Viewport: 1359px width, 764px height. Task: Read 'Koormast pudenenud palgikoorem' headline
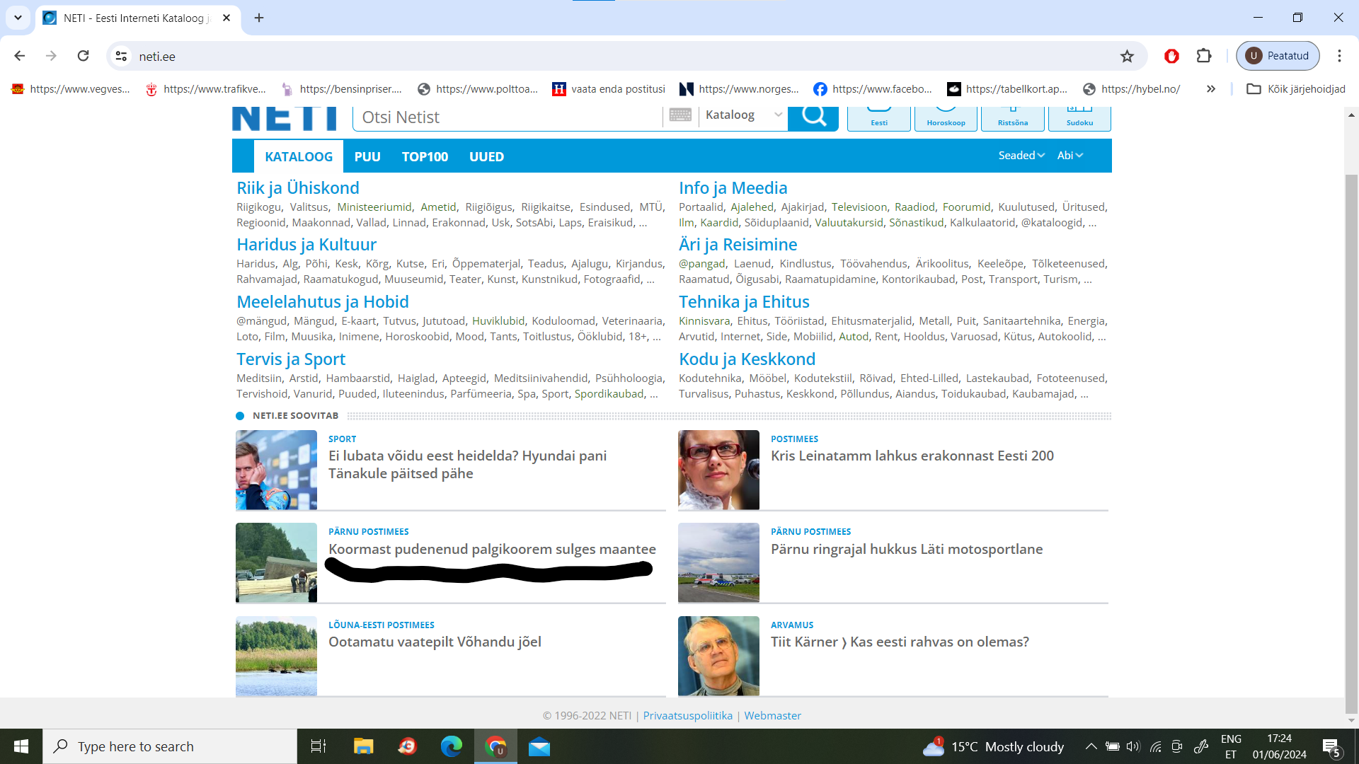[x=492, y=549]
